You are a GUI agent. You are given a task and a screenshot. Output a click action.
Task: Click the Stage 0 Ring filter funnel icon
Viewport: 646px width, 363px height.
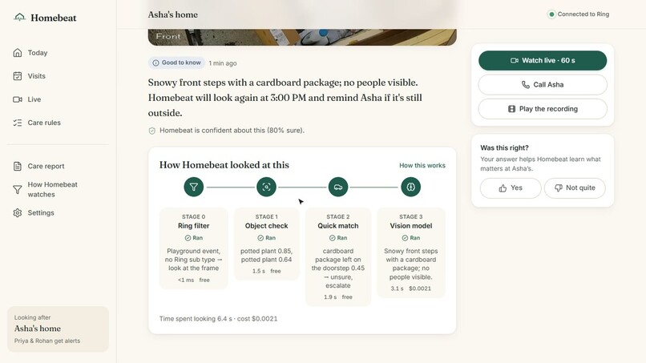pos(194,187)
